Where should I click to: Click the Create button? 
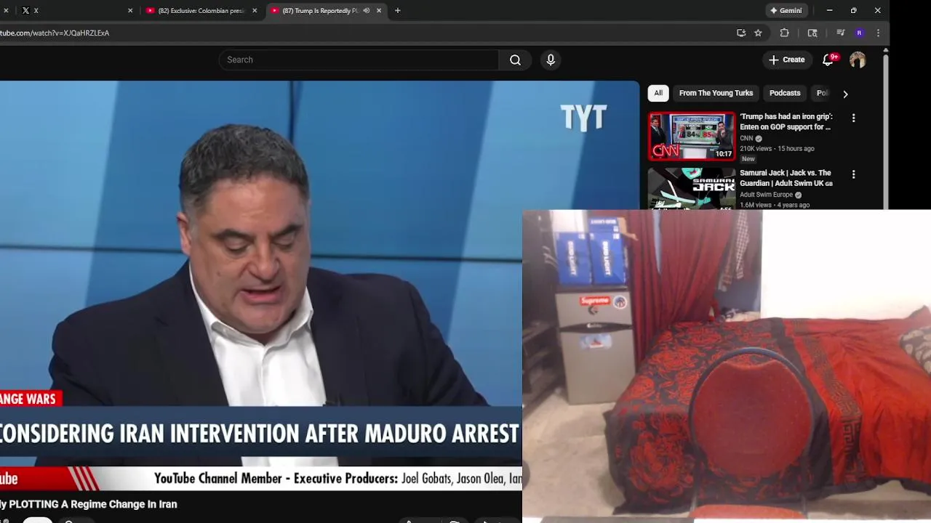pos(786,60)
